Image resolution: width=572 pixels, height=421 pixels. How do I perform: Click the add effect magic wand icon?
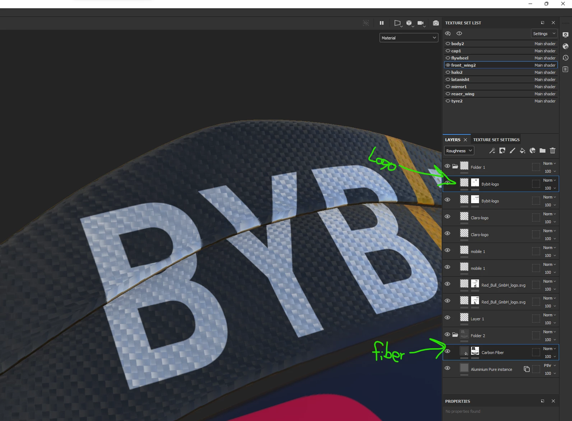coord(492,150)
